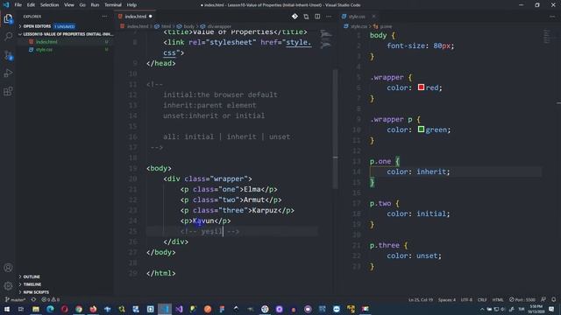The image size is (561, 315).
Task: Click Spaces: 4 indentation in status bar
Action: click(447, 299)
